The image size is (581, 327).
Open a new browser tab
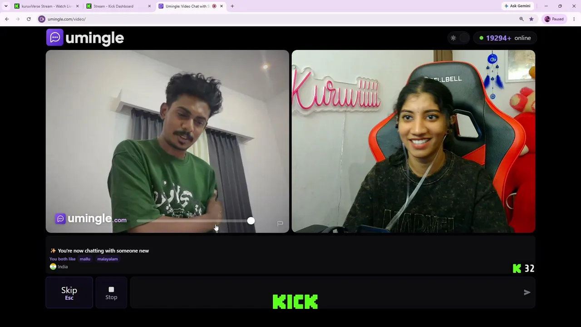232,6
